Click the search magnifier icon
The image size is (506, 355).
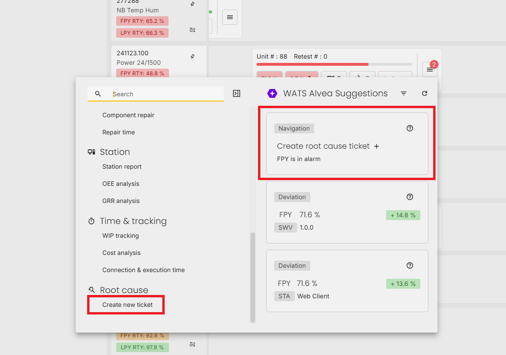[98, 94]
